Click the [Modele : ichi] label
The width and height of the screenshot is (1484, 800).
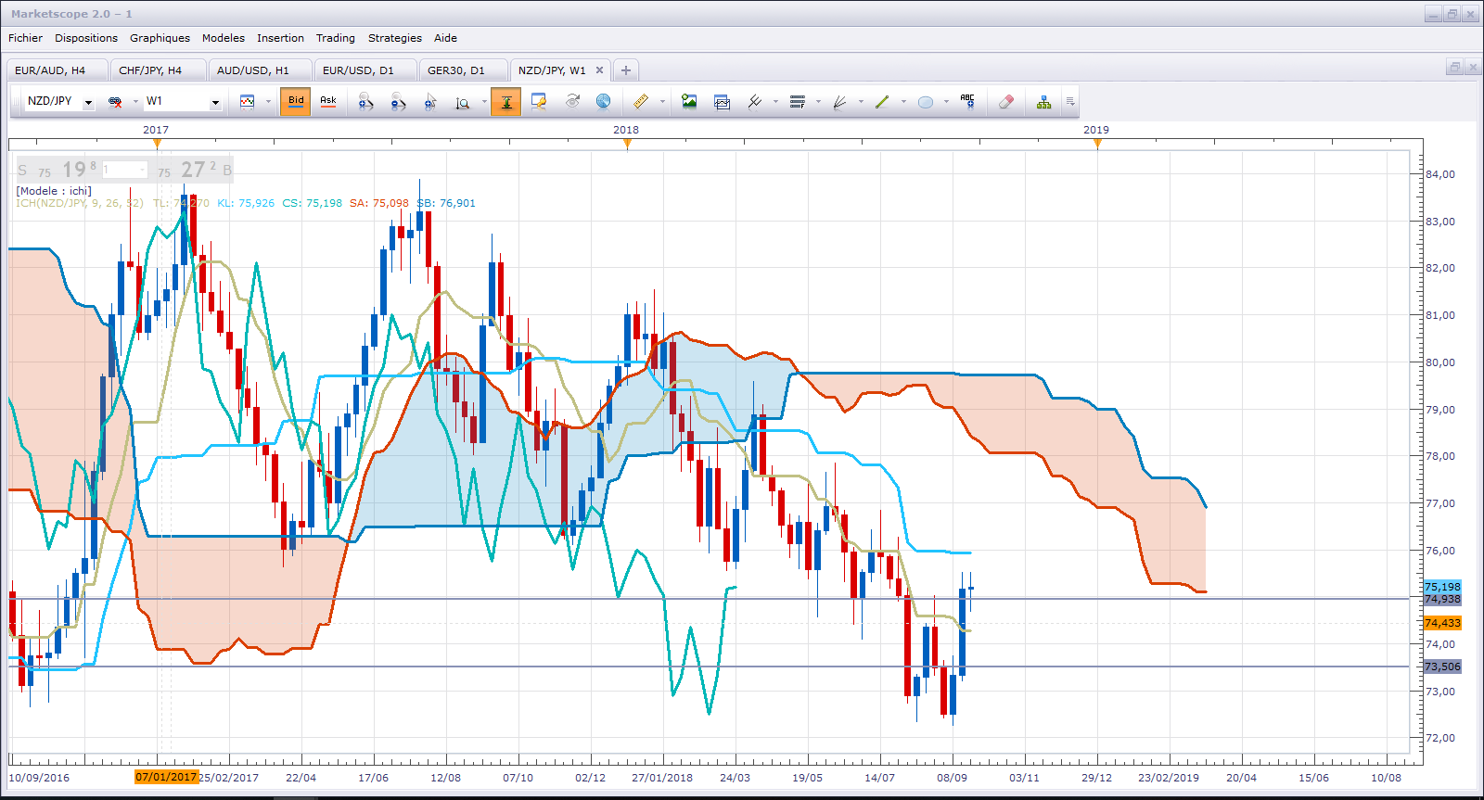point(54,191)
